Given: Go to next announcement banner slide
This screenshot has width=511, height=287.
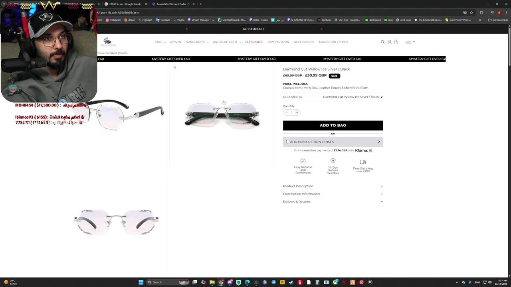Looking at the screenshot, I should point(321,29).
